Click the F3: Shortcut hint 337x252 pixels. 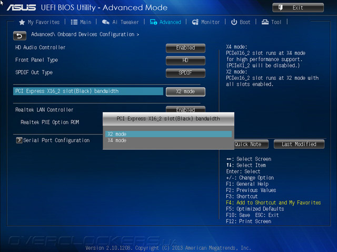click(x=242, y=196)
